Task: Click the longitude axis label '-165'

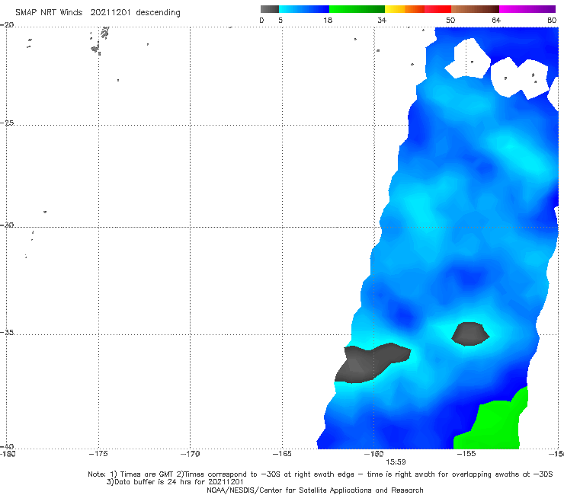Action: click(282, 454)
